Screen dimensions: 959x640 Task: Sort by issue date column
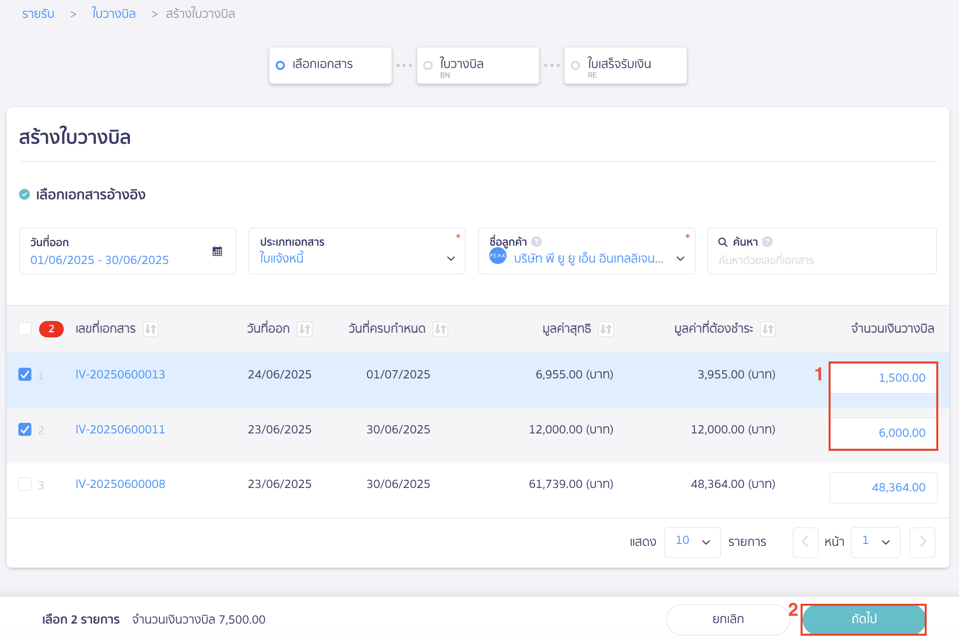click(x=304, y=329)
